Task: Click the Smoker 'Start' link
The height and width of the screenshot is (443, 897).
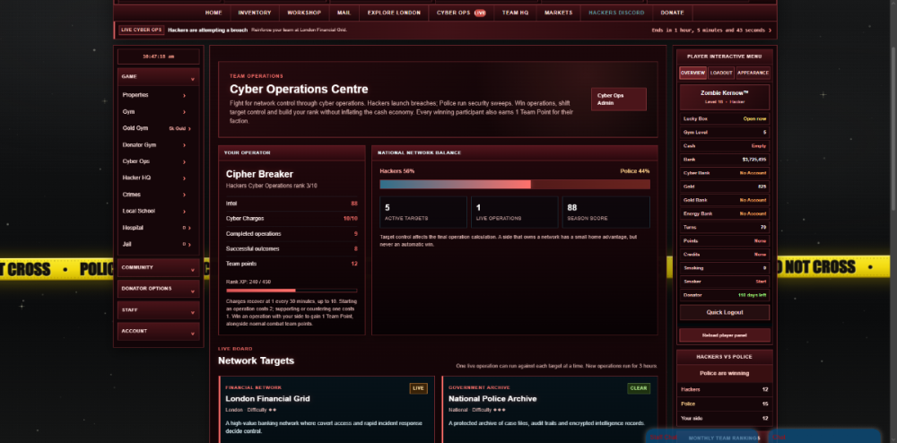Action: tap(761, 282)
